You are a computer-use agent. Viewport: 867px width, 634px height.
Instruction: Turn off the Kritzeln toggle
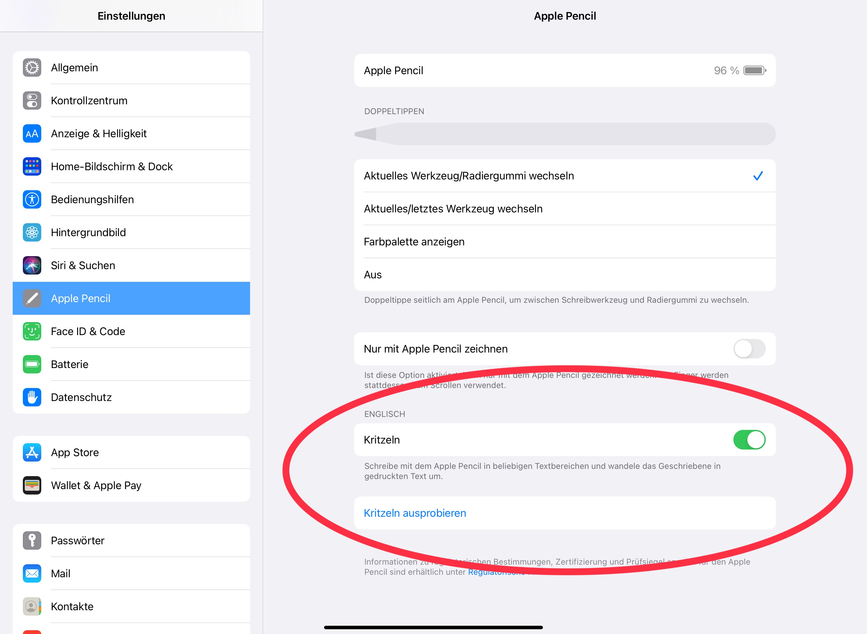tap(749, 440)
